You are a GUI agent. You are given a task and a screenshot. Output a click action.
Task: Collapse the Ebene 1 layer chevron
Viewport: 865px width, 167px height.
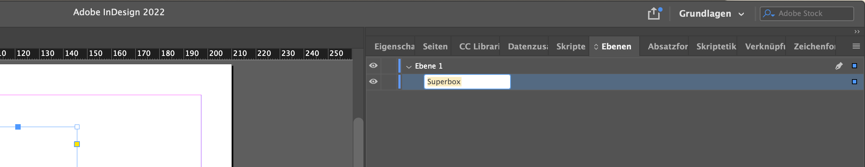tap(409, 66)
